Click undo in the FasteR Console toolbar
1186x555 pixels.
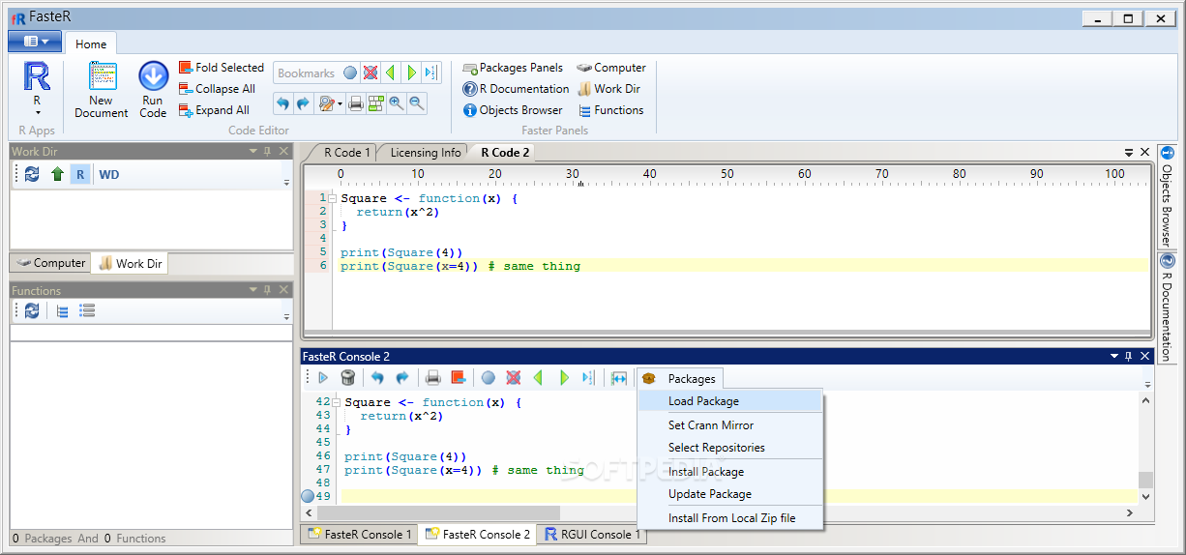point(377,378)
